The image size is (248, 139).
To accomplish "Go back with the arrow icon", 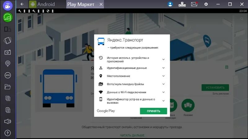I will [x=22, y=4].
